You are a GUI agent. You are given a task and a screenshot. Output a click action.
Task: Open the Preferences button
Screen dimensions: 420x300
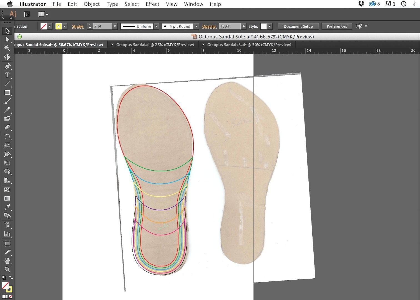click(337, 26)
